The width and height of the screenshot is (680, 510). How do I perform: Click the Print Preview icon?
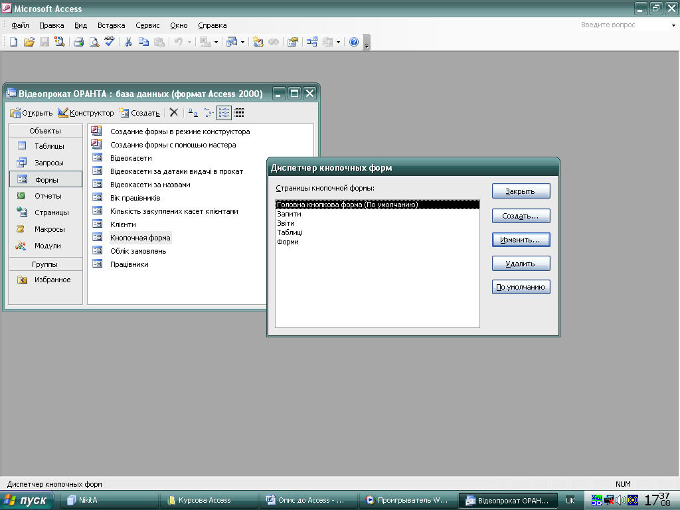pyautogui.click(x=94, y=42)
